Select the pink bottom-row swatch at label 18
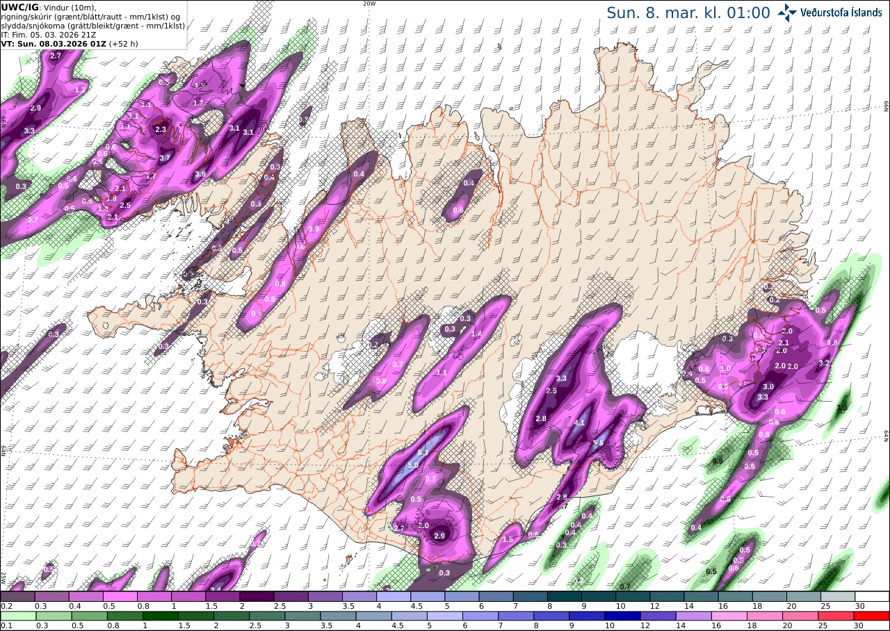 (x=765, y=615)
